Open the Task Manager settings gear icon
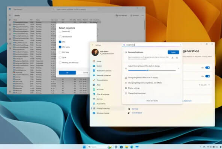Screen dimensions: 222x149 click(x=10, y=91)
